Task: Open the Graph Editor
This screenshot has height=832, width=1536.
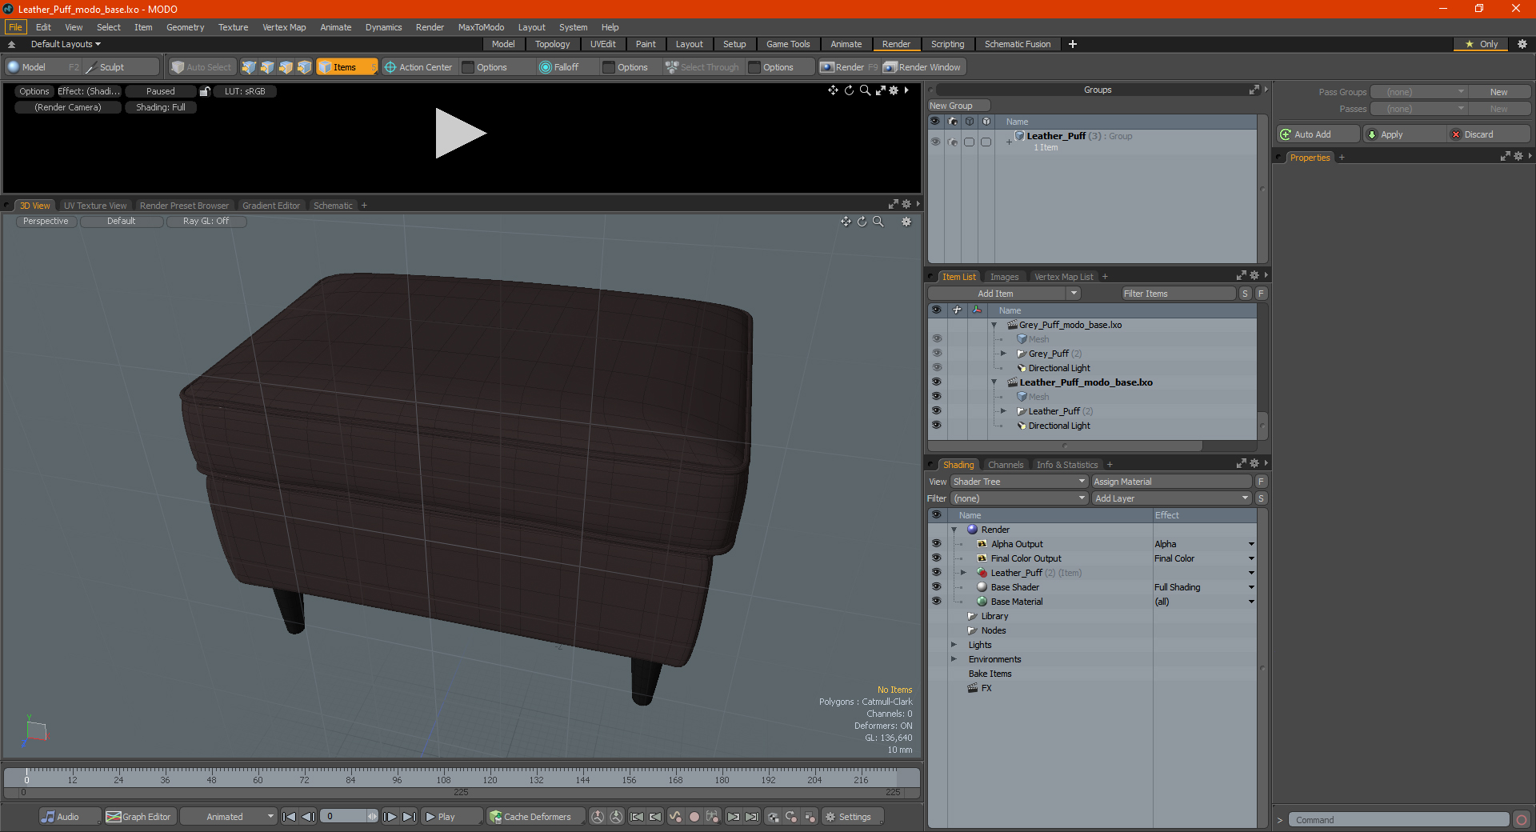Action: [138, 817]
